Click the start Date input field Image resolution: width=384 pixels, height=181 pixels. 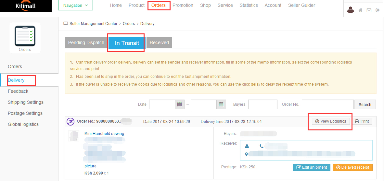(162, 104)
